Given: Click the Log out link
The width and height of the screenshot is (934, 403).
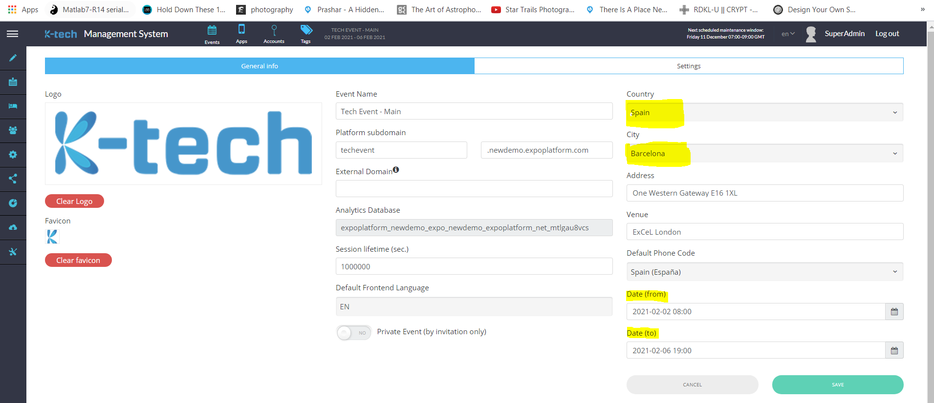Looking at the screenshot, I should tap(887, 34).
